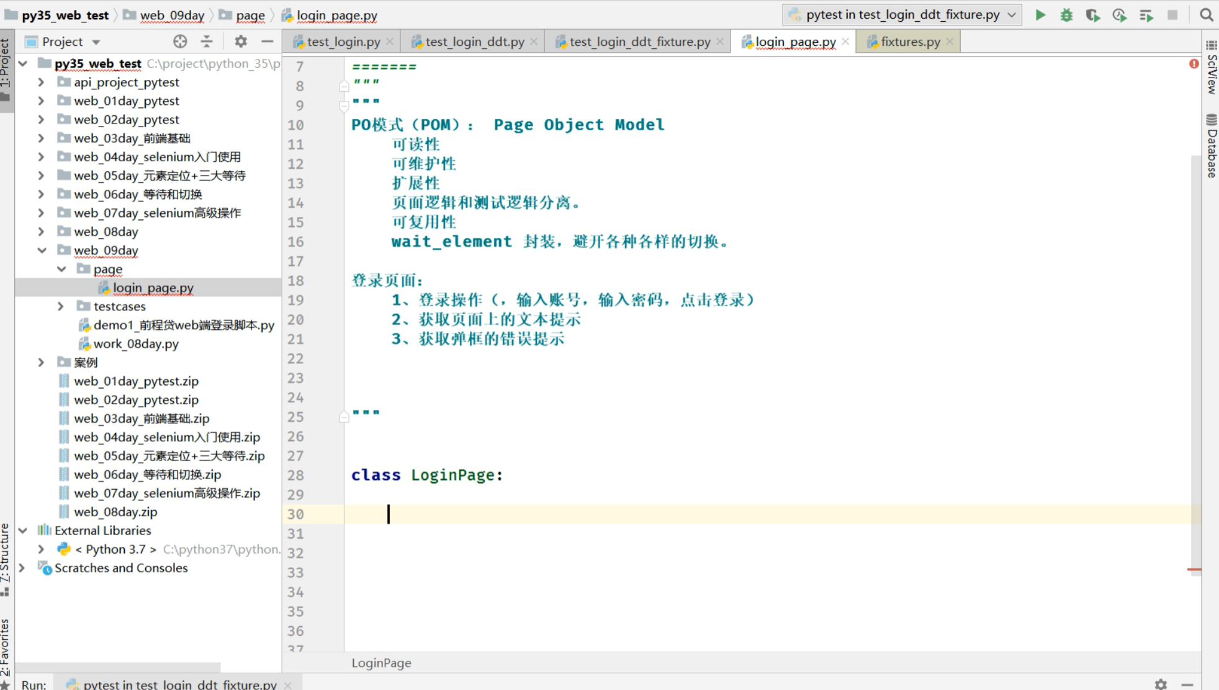
Task: Expand the testcases folder
Action: tap(61, 306)
